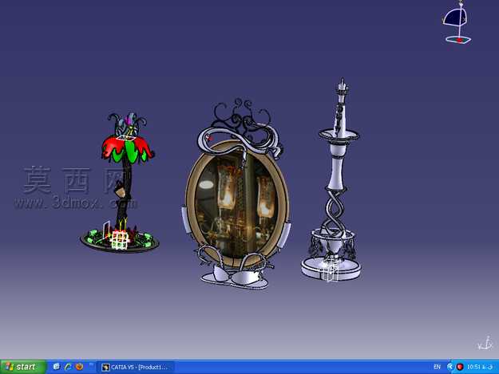Open the Firefox quick-launch icon
Image resolution: width=499 pixels, height=374 pixels.
[80, 367]
